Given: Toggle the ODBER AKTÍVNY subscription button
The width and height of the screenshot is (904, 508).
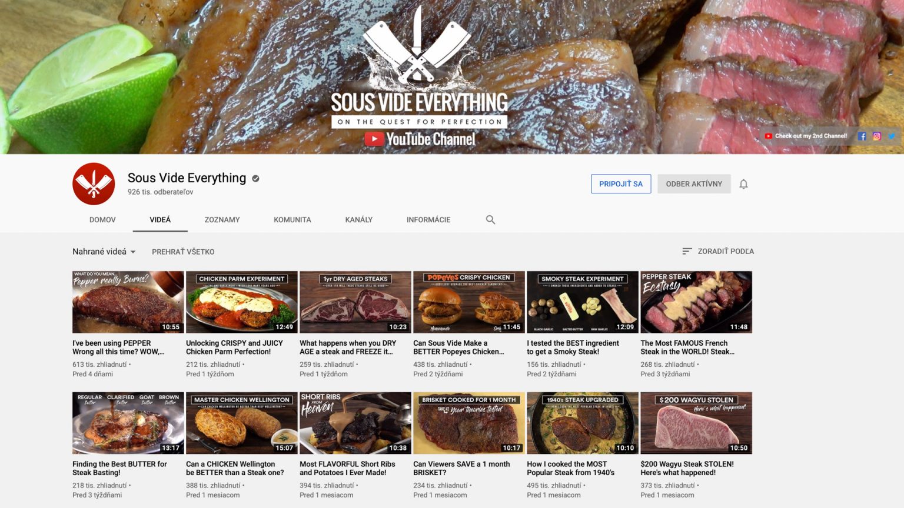Looking at the screenshot, I should click(x=694, y=184).
